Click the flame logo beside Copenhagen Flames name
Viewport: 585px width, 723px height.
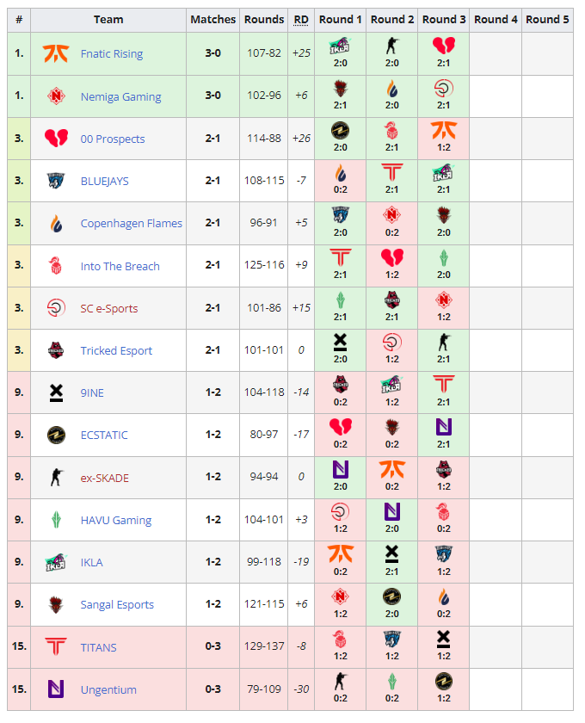click(x=56, y=223)
